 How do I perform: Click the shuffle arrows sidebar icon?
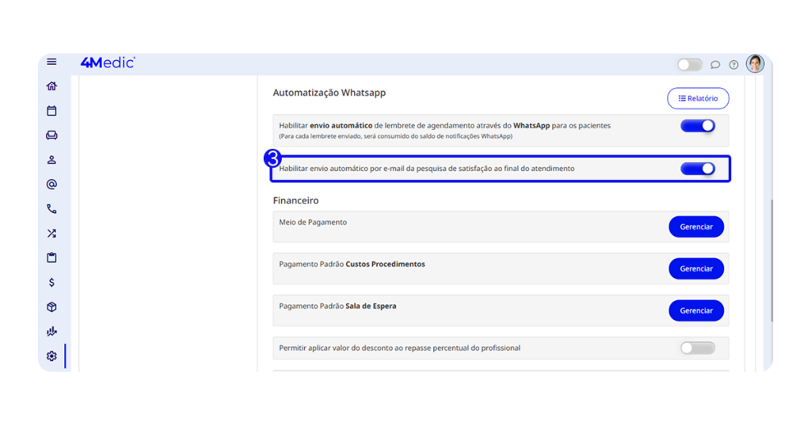51,234
